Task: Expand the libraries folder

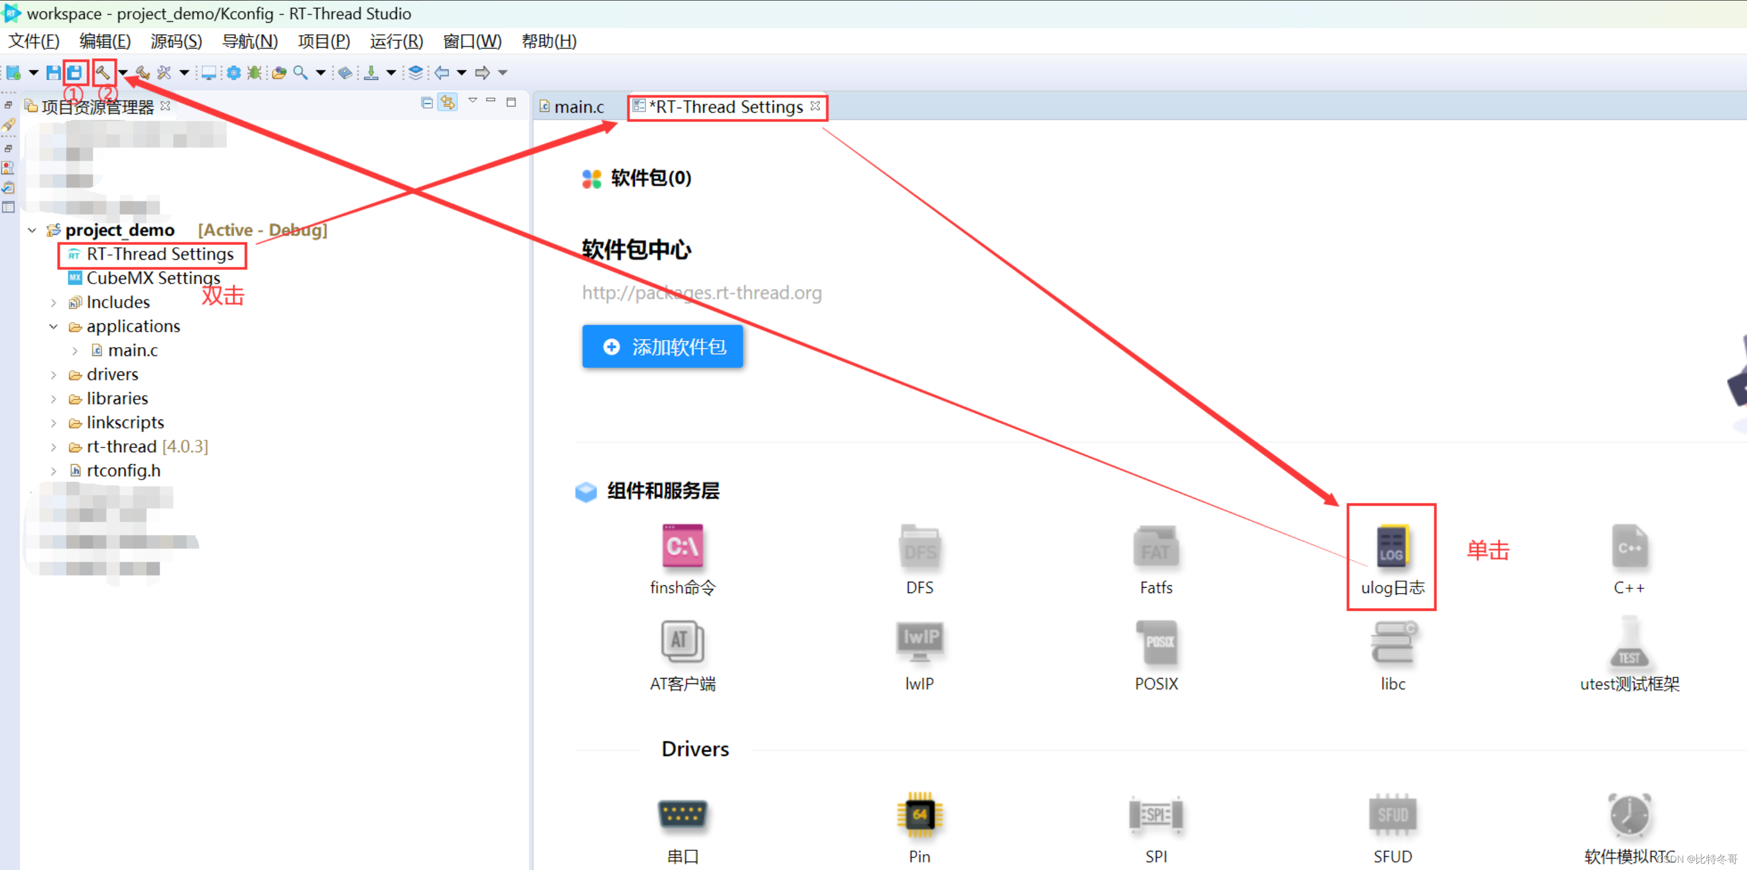Action: pyautogui.click(x=53, y=399)
